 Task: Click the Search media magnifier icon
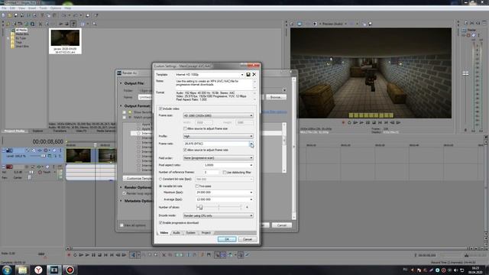[94, 24]
